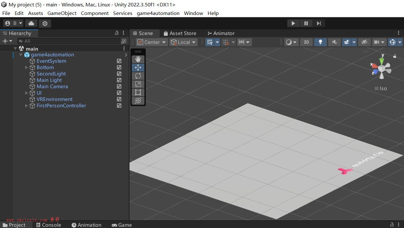Click the orientation gizmo Y axis cone
This screenshot has height=228, width=404.
click(x=382, y=61)
